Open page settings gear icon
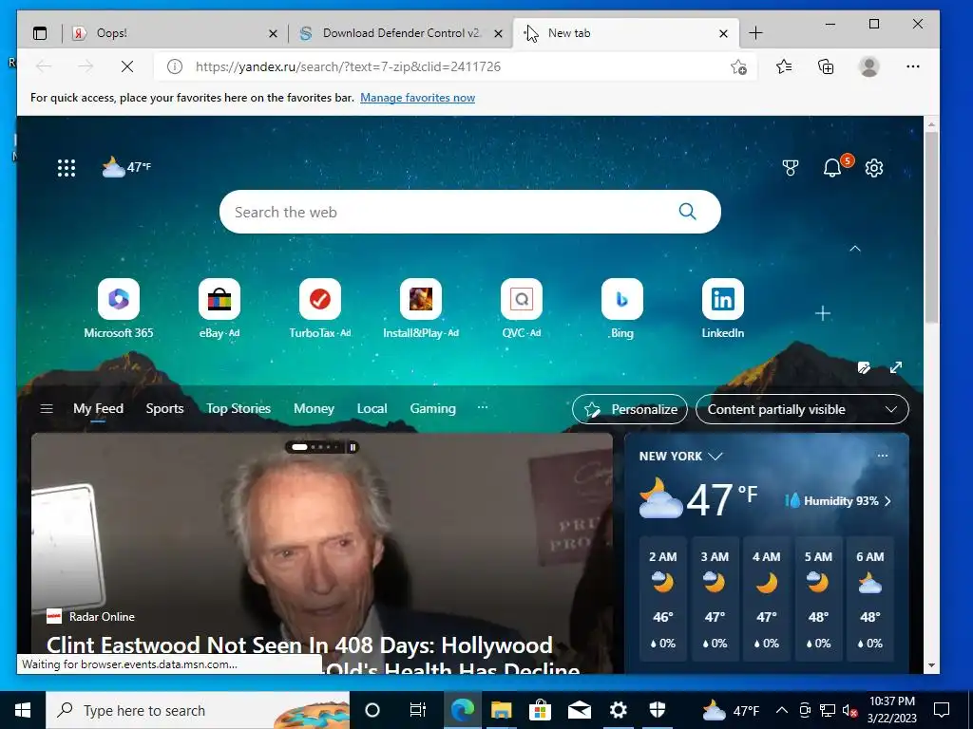 coord(874,168)
